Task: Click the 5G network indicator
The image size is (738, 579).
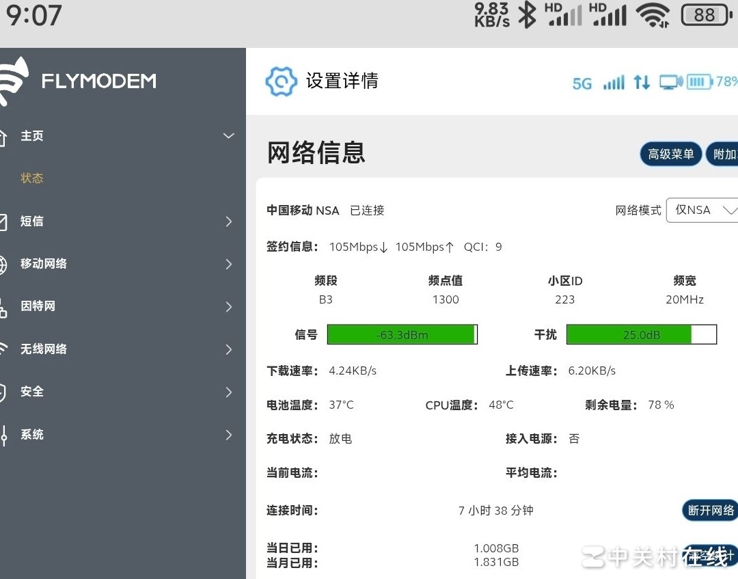Action: (582, 83)
